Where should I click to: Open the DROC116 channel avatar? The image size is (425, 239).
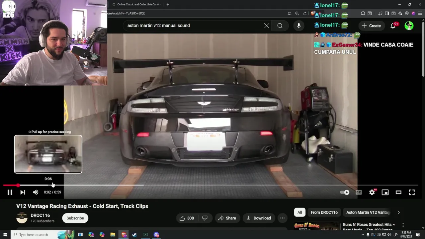[x=22, y=218]
